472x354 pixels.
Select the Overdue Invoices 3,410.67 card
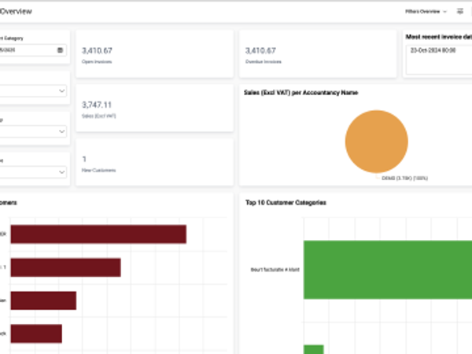[318, 53]
